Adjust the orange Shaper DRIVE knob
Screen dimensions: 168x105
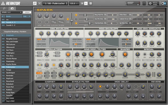click(x=125, y=54)
